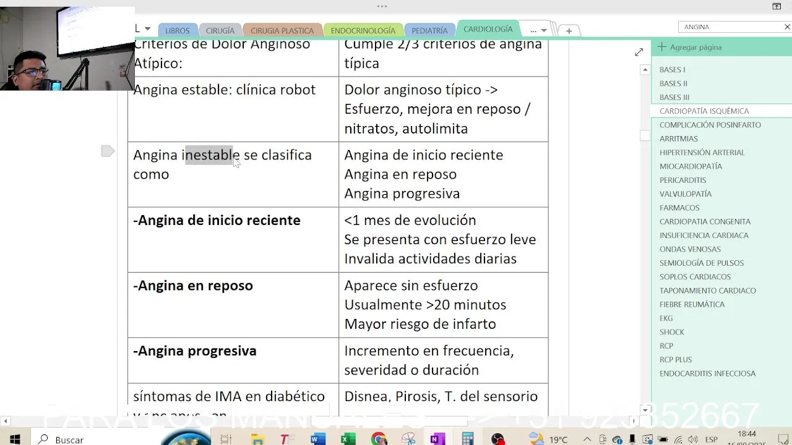Click the weather 19°C widget
This screenshot has height=445, width=792.
coord(549,439)
